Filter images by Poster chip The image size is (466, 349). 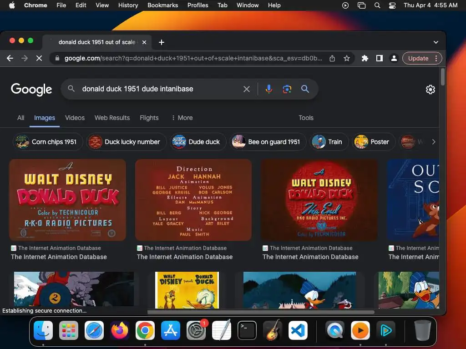373,142
